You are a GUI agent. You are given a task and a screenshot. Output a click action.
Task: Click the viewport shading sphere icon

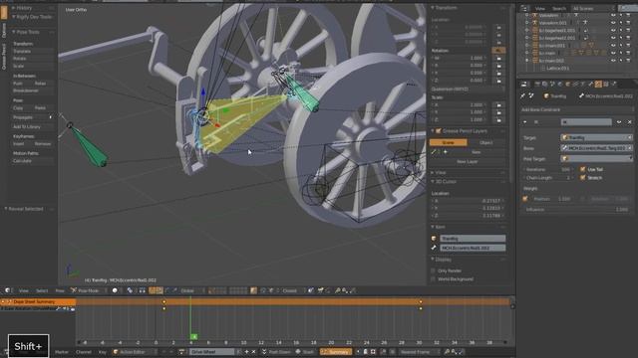tap(115, 290)
